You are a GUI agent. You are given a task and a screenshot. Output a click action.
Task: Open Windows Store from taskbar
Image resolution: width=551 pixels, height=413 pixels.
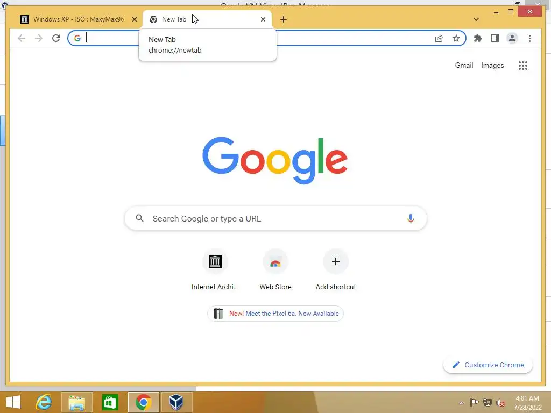coord(110,402)
